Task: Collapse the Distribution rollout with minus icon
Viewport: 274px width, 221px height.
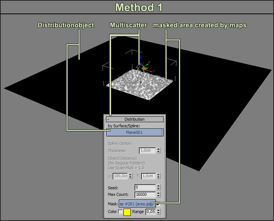Action: [x=108, y=119]
